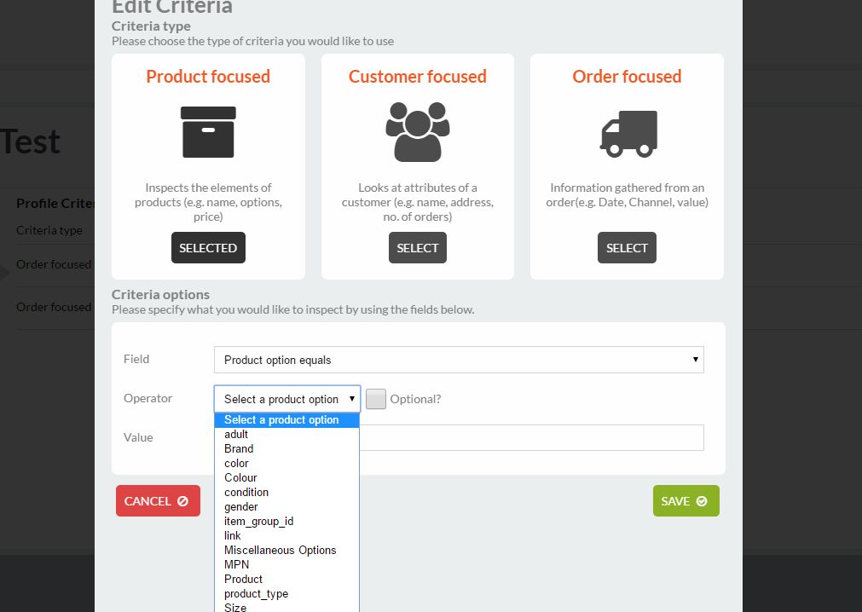Screen dimensions: 862x612
Task: Click SELECT under Order focused
Action: (627, 248)
